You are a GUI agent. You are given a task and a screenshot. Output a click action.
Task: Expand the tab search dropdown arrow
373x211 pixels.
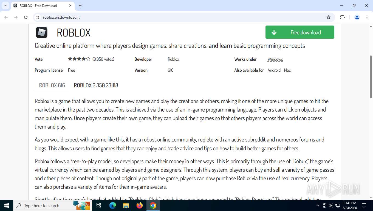(5, 5)
